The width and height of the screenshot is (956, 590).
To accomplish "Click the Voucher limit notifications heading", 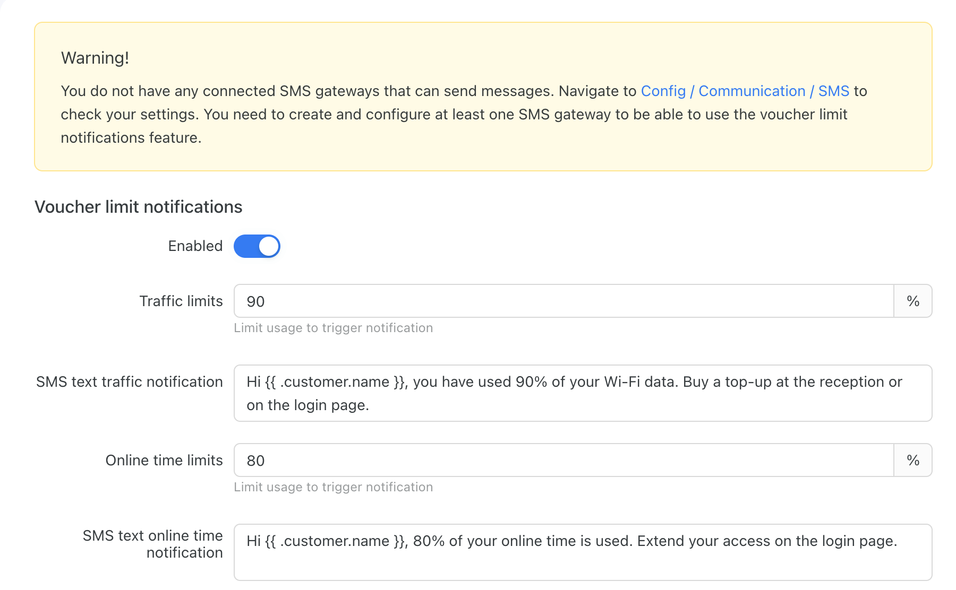I will pyautogui.click(x=139, y=207).
